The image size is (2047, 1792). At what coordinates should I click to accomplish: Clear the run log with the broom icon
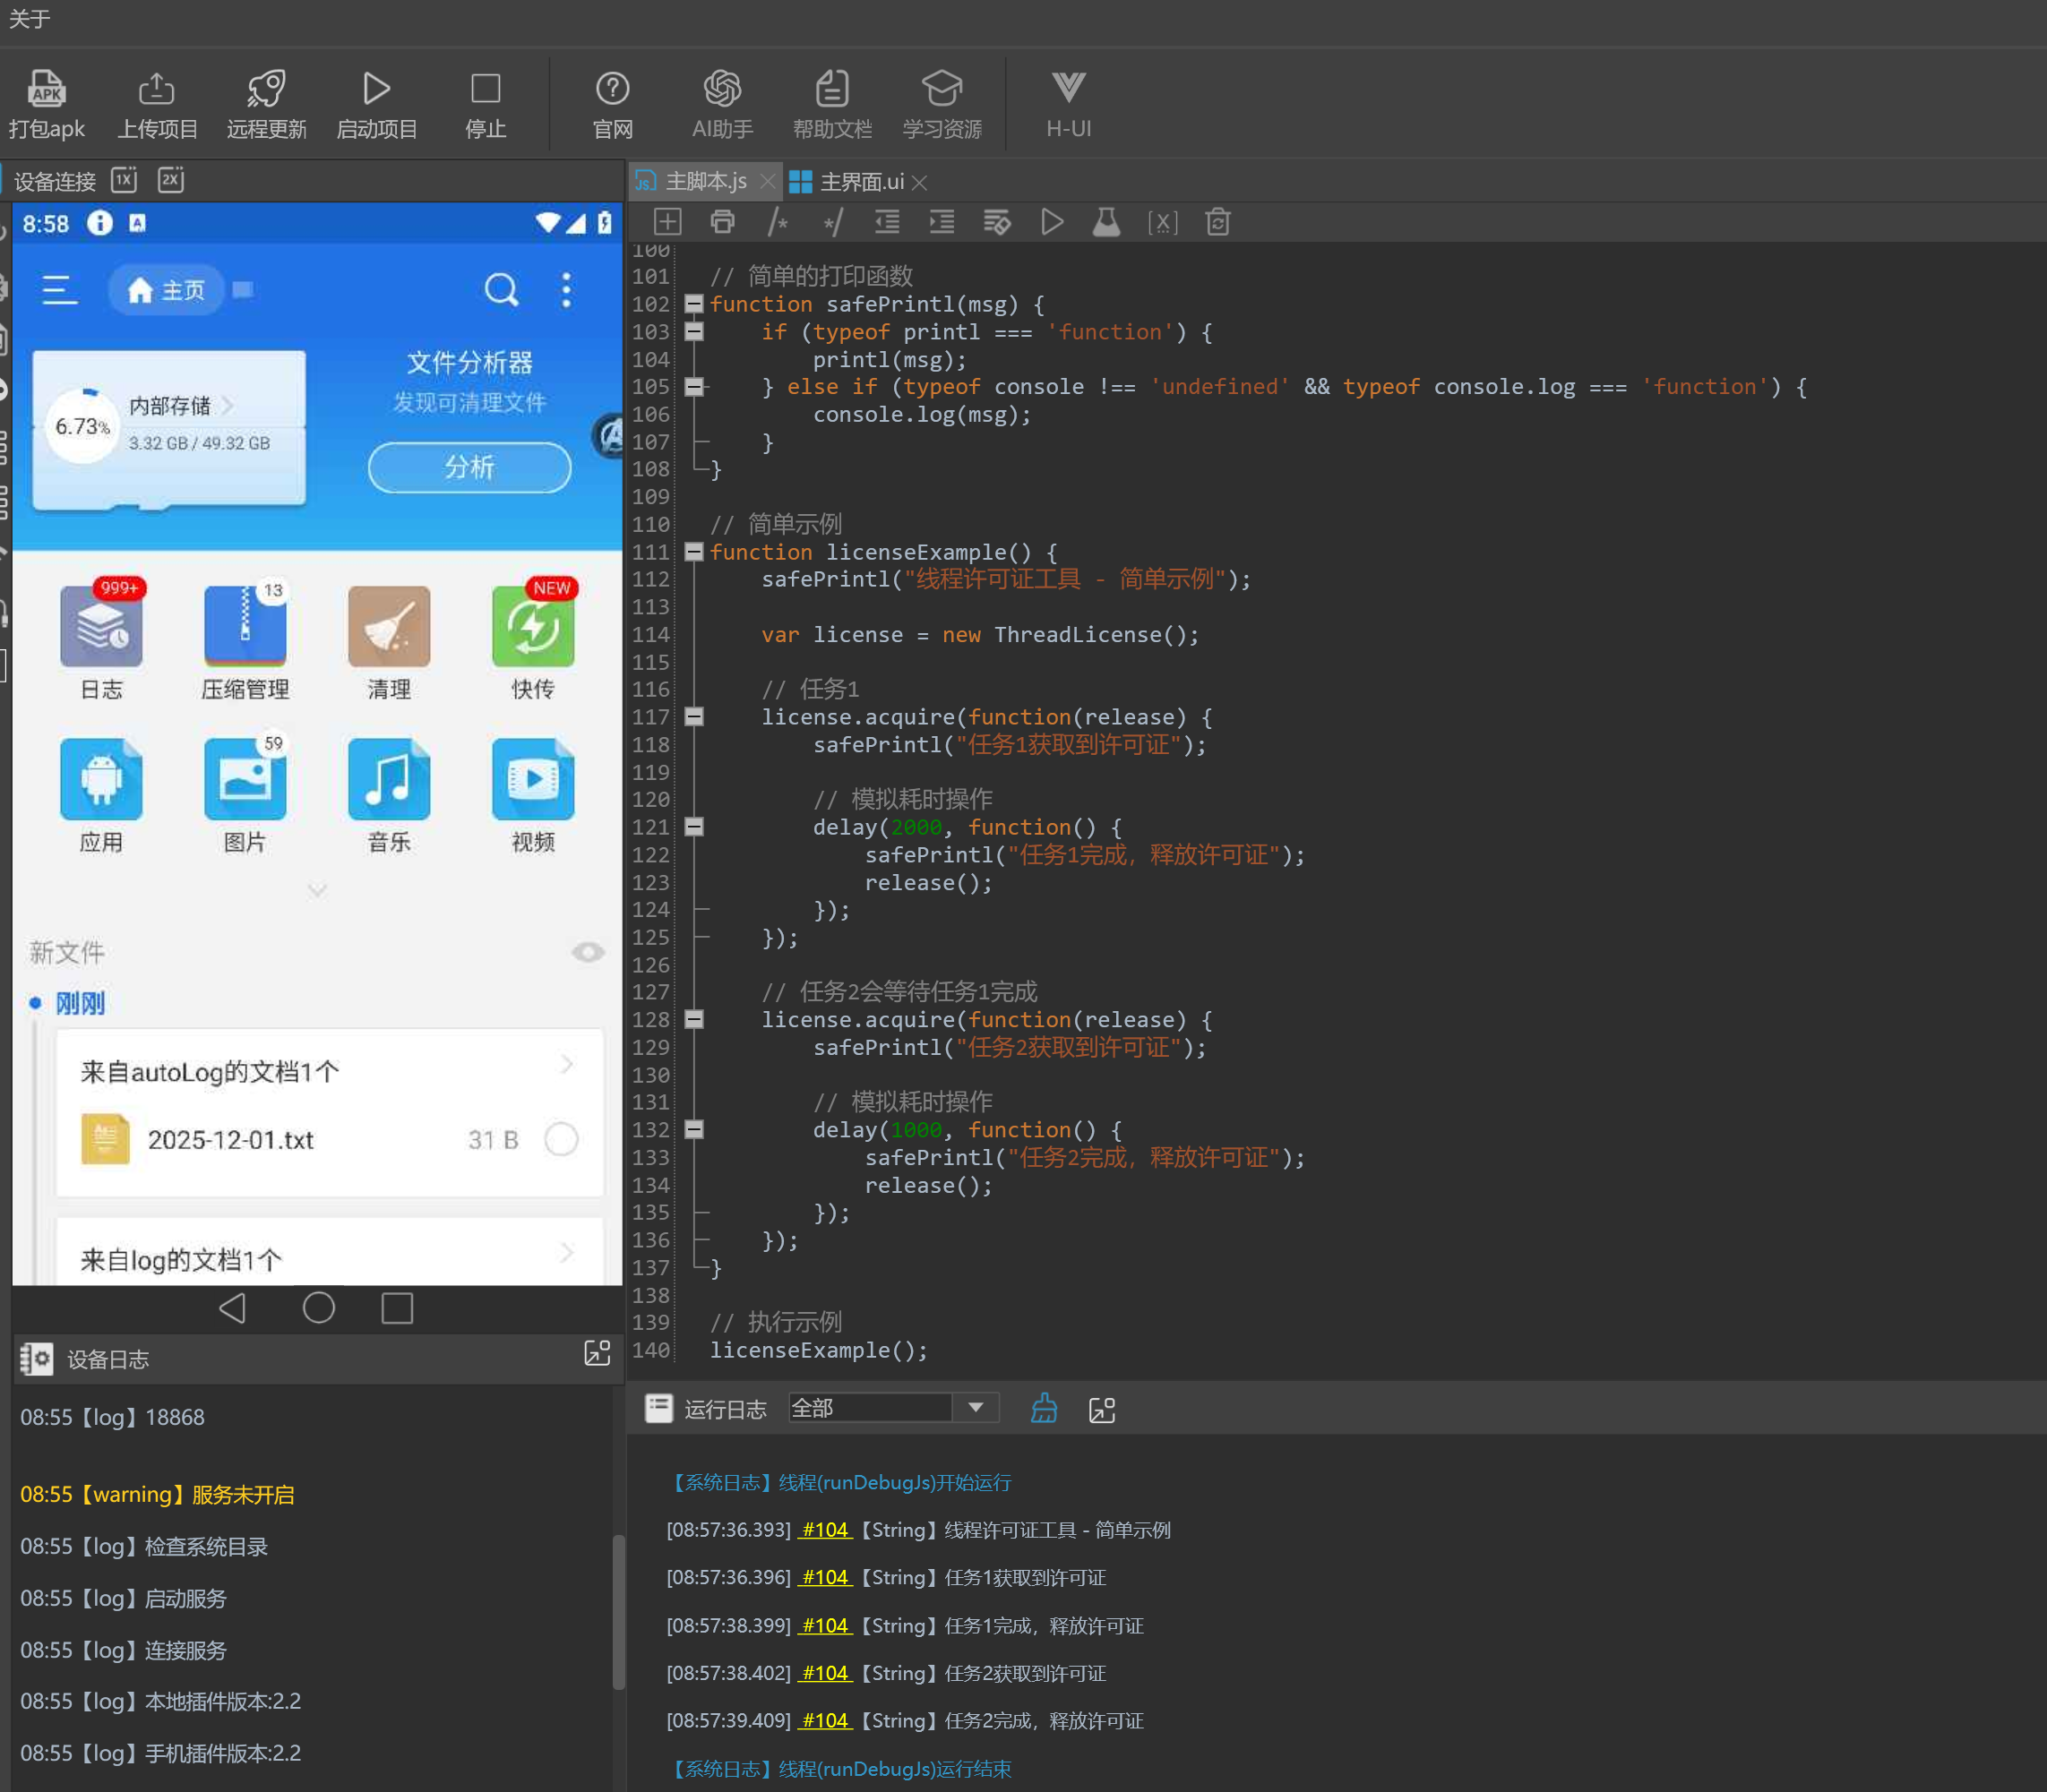(x=1044, y=1408)
